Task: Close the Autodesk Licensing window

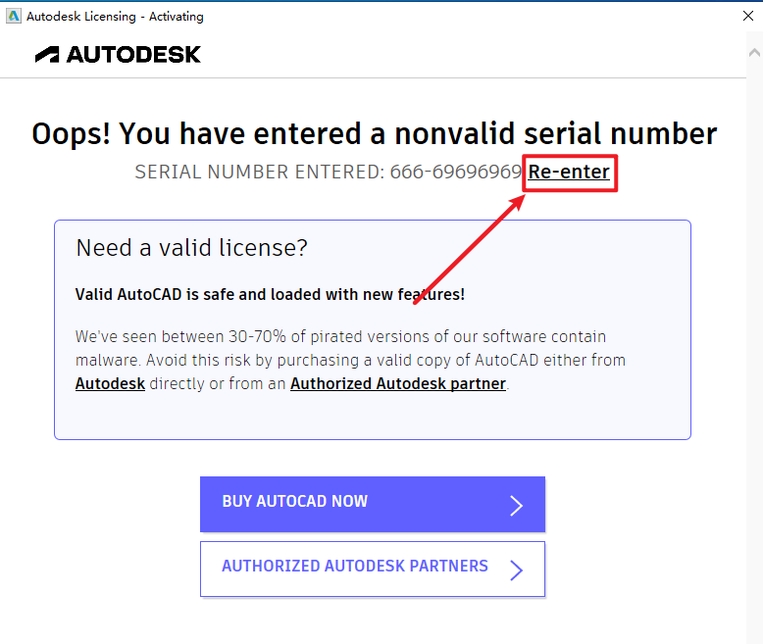Action: click(x=747, y=17)
